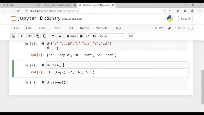The height and width of the screenshot is (115, 204).
Task: Click the pencil edit mode icon
Action: click(169, 28)
